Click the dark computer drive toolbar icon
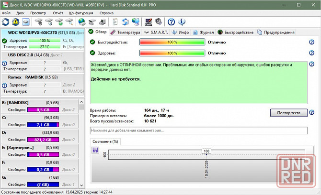The image size is (321, 195). click(102, 22)
